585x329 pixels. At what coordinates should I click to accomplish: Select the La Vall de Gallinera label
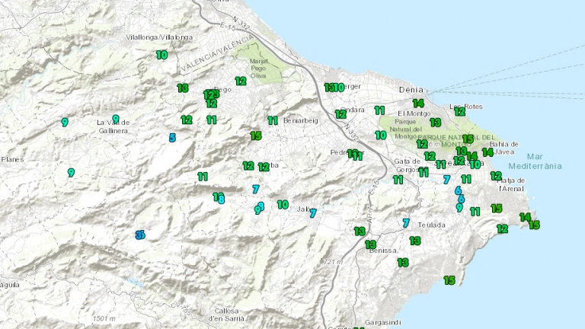point(112,126)
